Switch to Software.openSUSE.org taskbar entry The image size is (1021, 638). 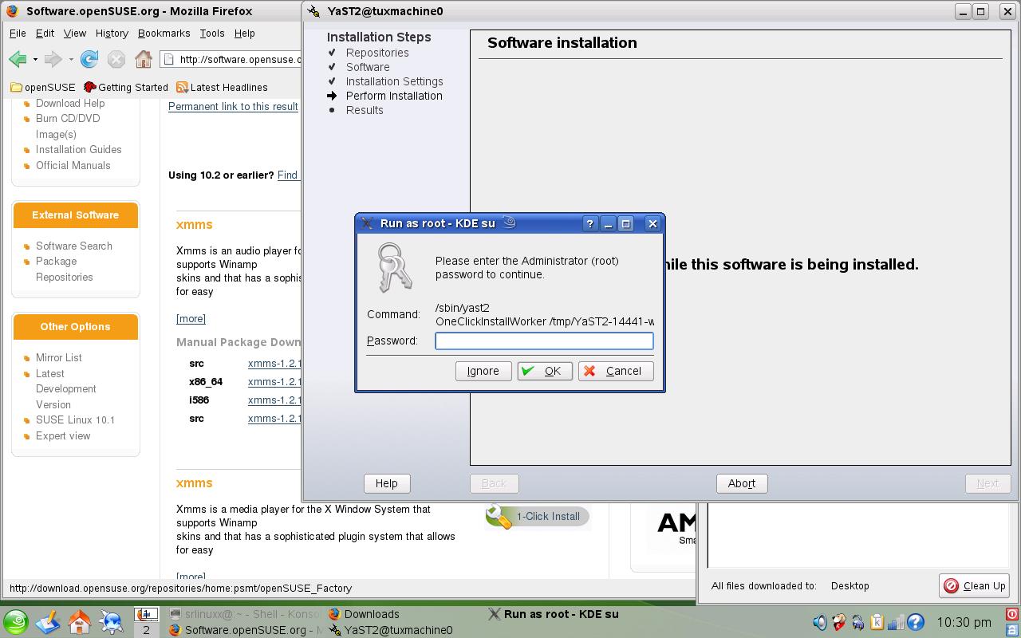244,630
